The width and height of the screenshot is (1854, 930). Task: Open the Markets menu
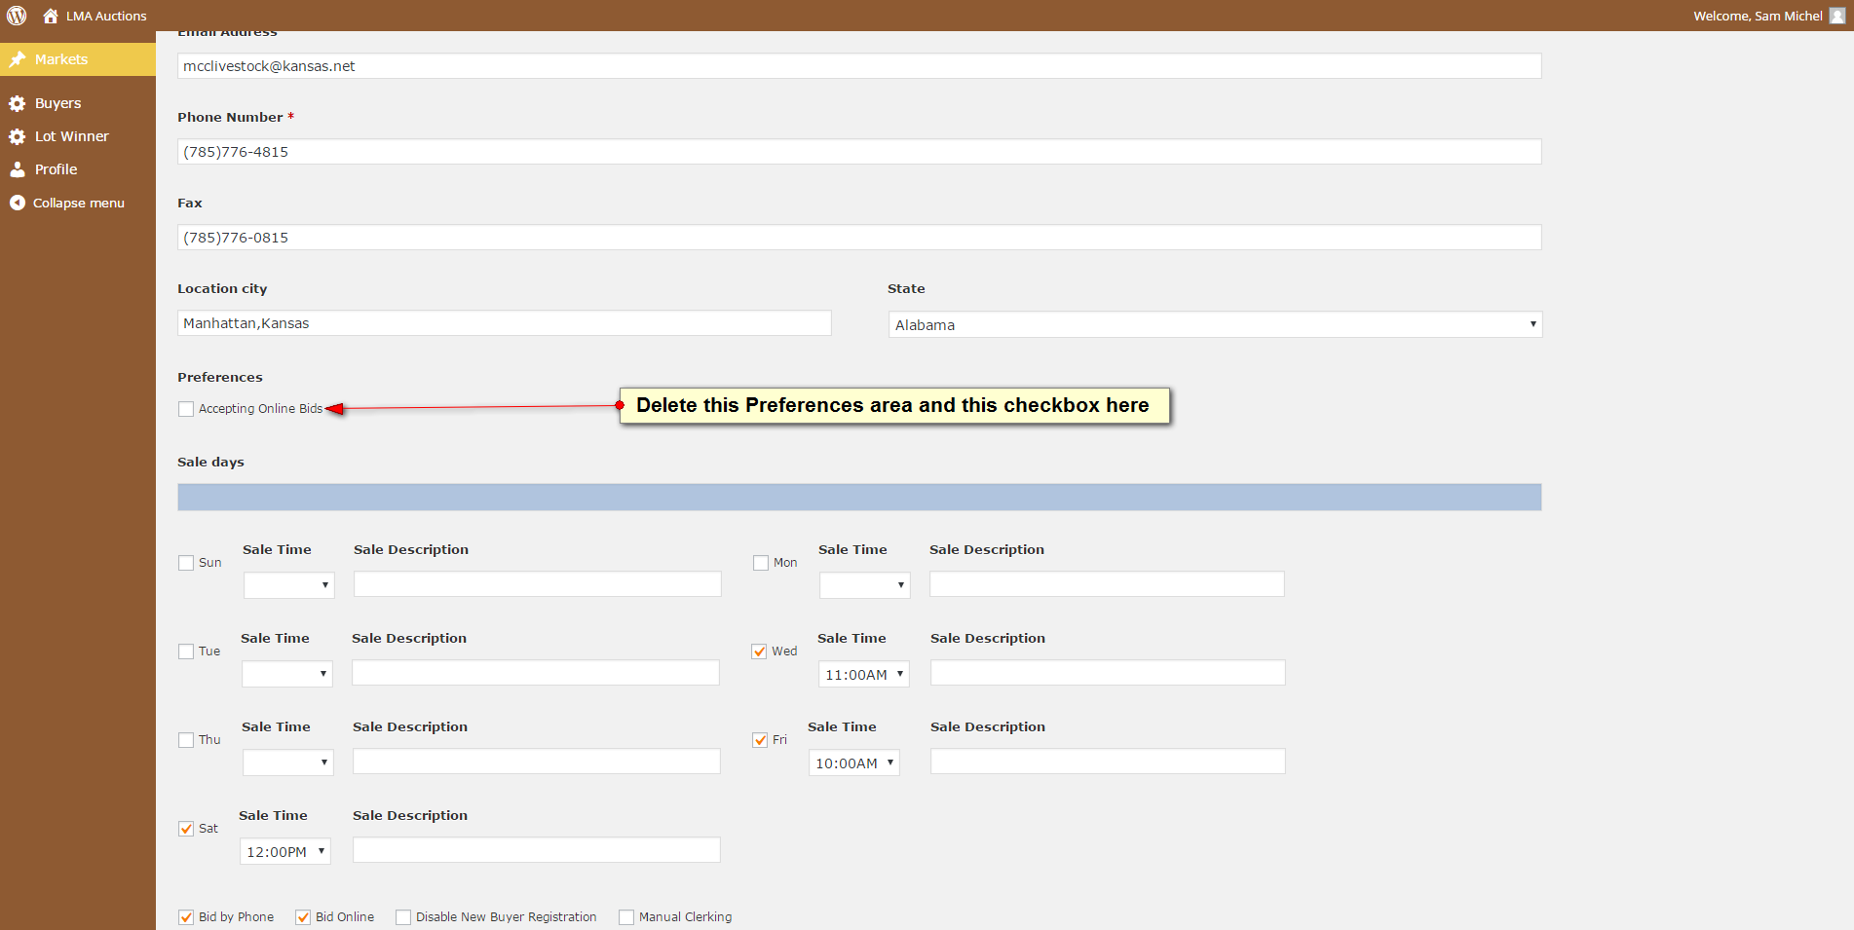pos(78,59)
